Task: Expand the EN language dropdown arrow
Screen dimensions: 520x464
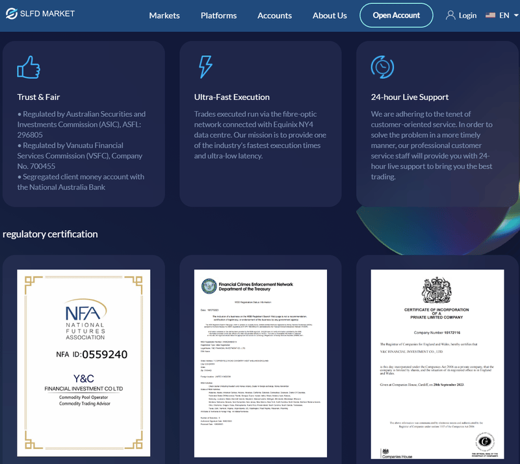Action: (515, 15)
